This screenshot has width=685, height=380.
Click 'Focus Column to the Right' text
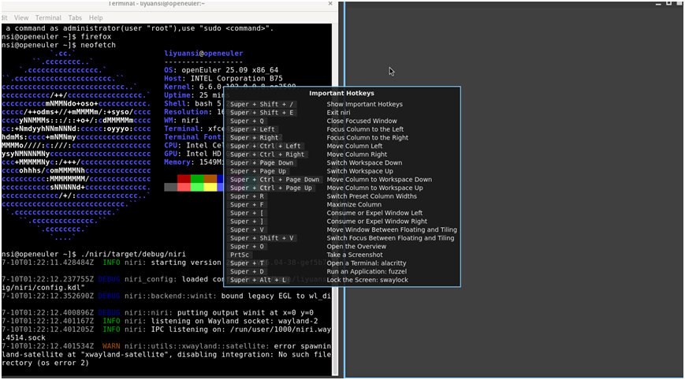pyautogui.click(x=367, y=138)
